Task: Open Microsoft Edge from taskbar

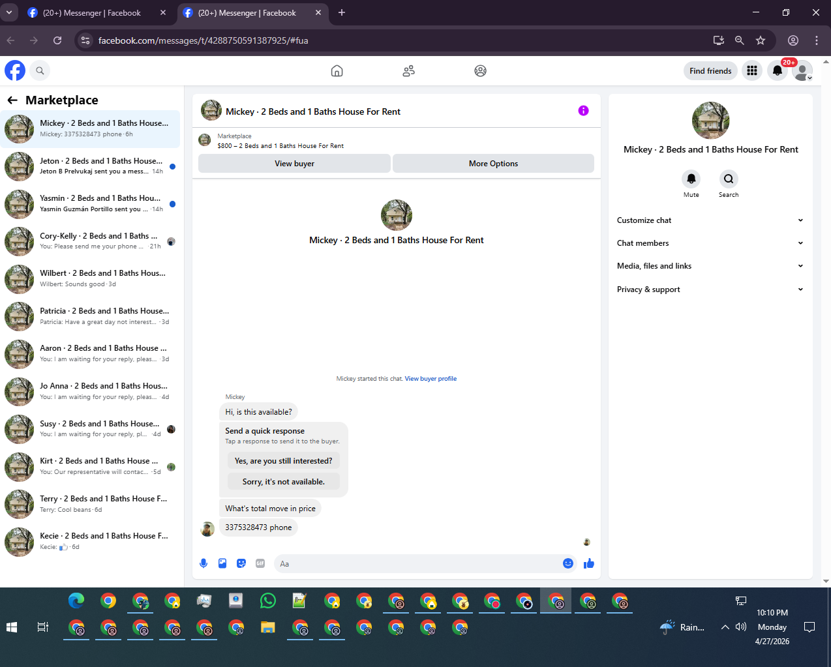Action: 76,600
